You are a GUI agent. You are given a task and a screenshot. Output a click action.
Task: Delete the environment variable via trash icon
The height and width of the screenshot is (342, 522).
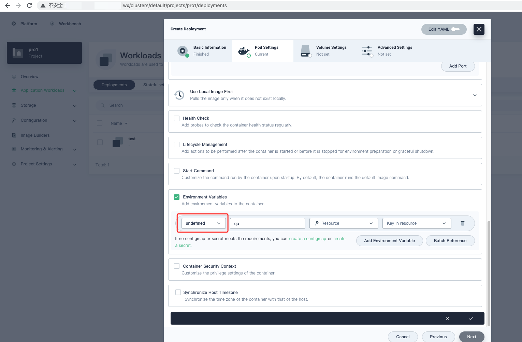coord(463,223)
